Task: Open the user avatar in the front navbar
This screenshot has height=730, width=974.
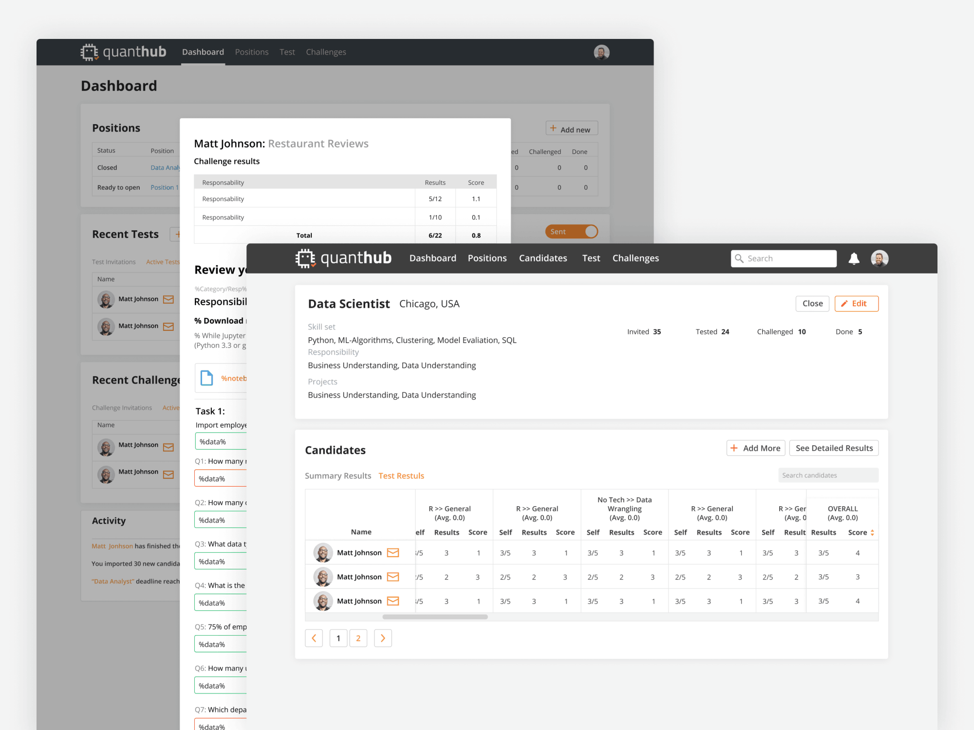Action: pos(880,258)
